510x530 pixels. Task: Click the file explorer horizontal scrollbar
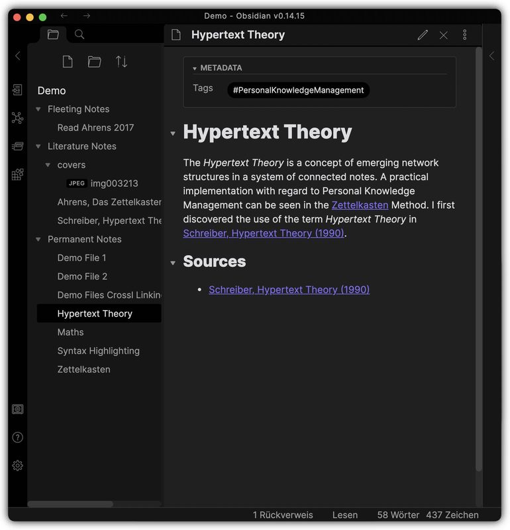(70, 504)
